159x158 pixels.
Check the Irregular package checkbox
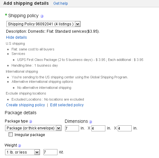10,135
